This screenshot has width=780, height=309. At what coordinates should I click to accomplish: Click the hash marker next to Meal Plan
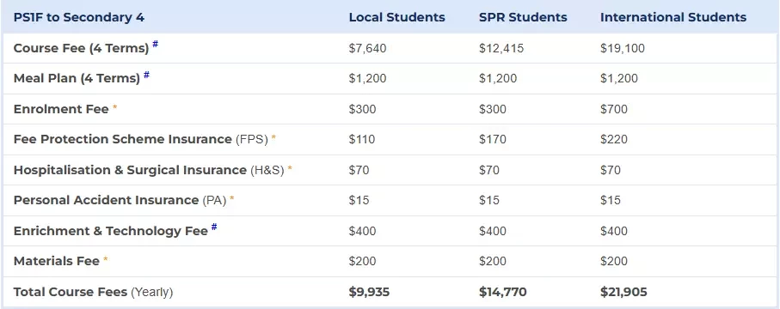click(146, 75)
